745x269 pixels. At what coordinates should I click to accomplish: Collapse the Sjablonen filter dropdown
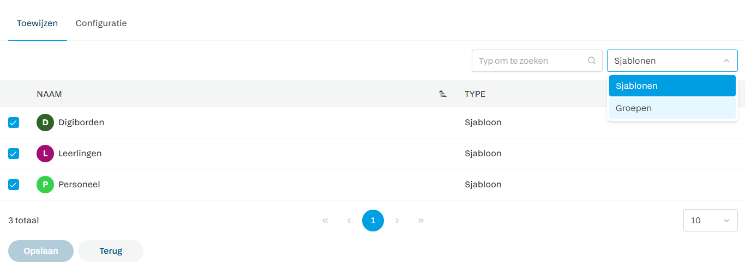pyautogui.click(x=726, y=61)
